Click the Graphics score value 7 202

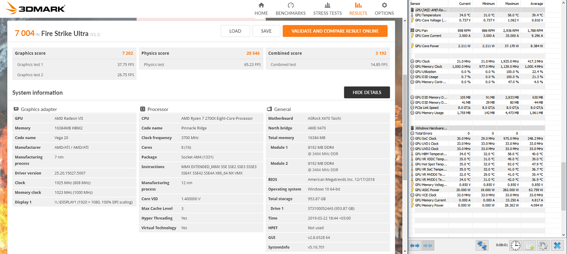click(127, 53)
